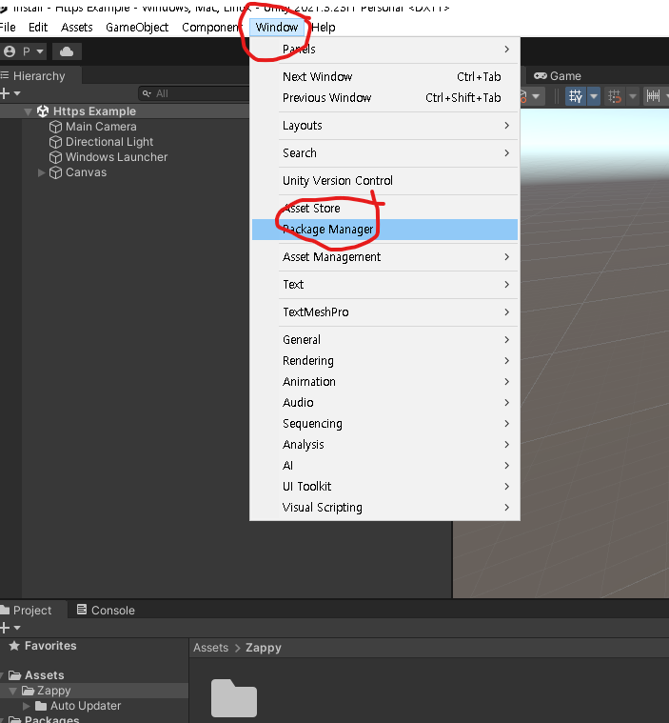Open the Hierarchy create dropdown arrow

pyautogui.click(x=17, y=93)
